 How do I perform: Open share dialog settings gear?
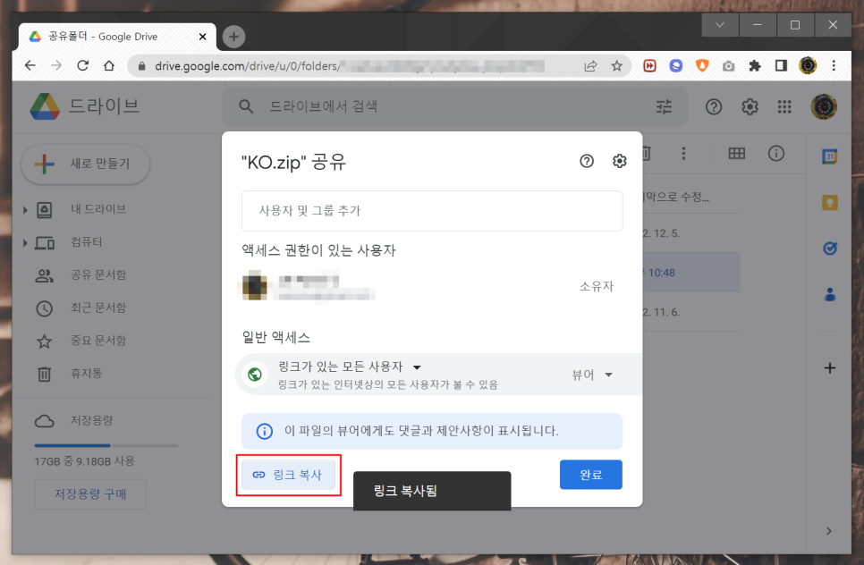coord(619,161)
